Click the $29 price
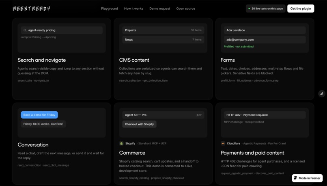 [x=199, y=115]
